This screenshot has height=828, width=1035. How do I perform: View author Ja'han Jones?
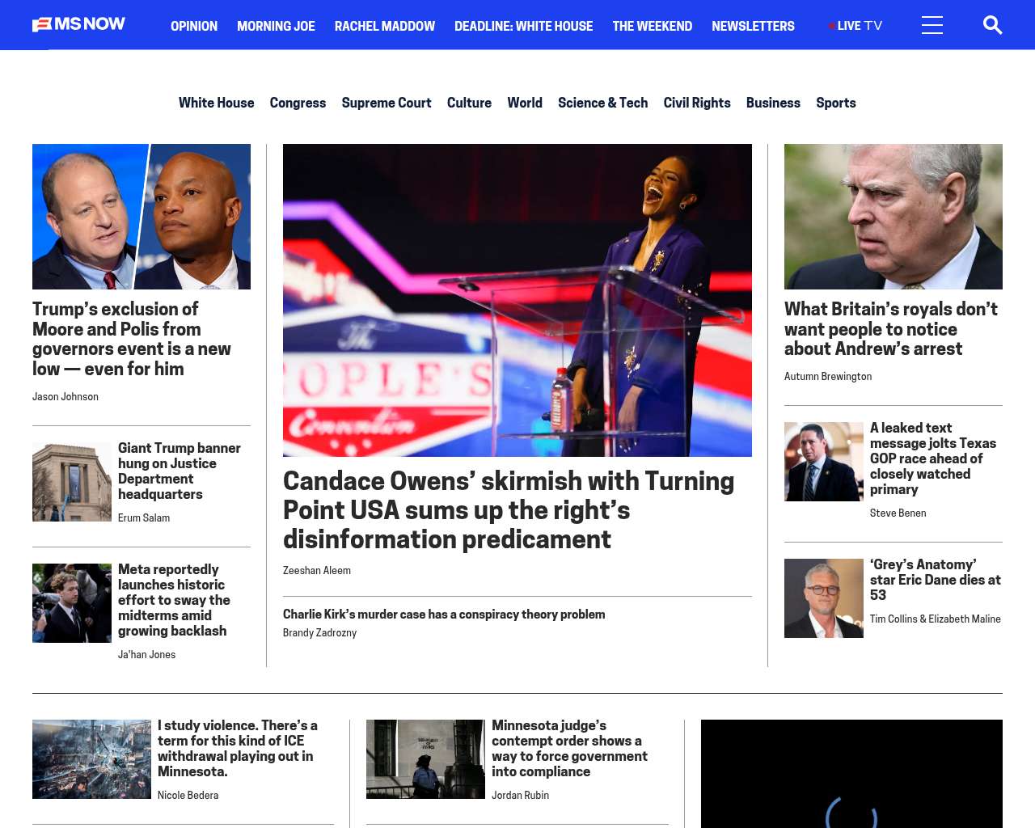coord(146,654)
